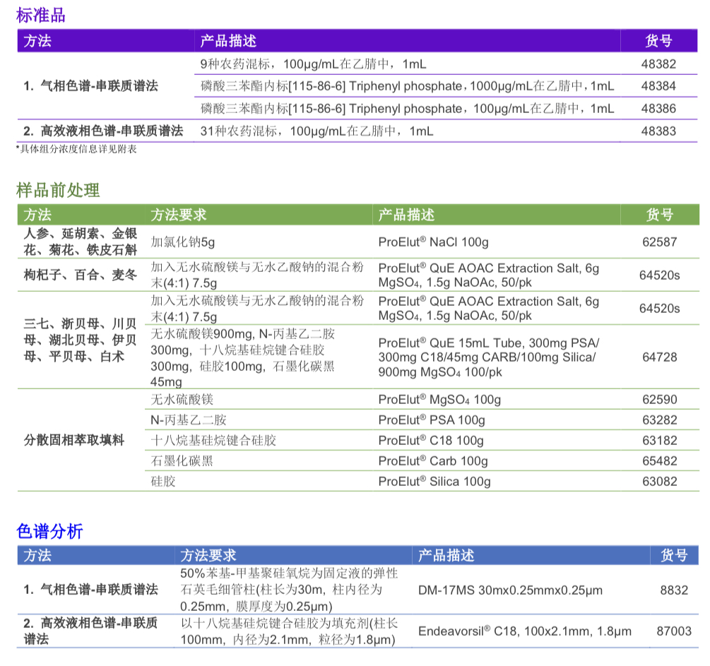Image resolution: width=710 pixels, height=666 pixels.
Task: Click the 枸杞子、百合、麦冬 method cell
Action: click(80, 275)
